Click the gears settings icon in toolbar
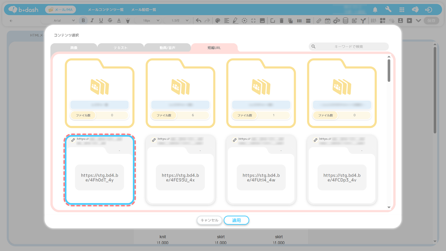This screenshot has height=251, width=446. click(x=336, y=21)
